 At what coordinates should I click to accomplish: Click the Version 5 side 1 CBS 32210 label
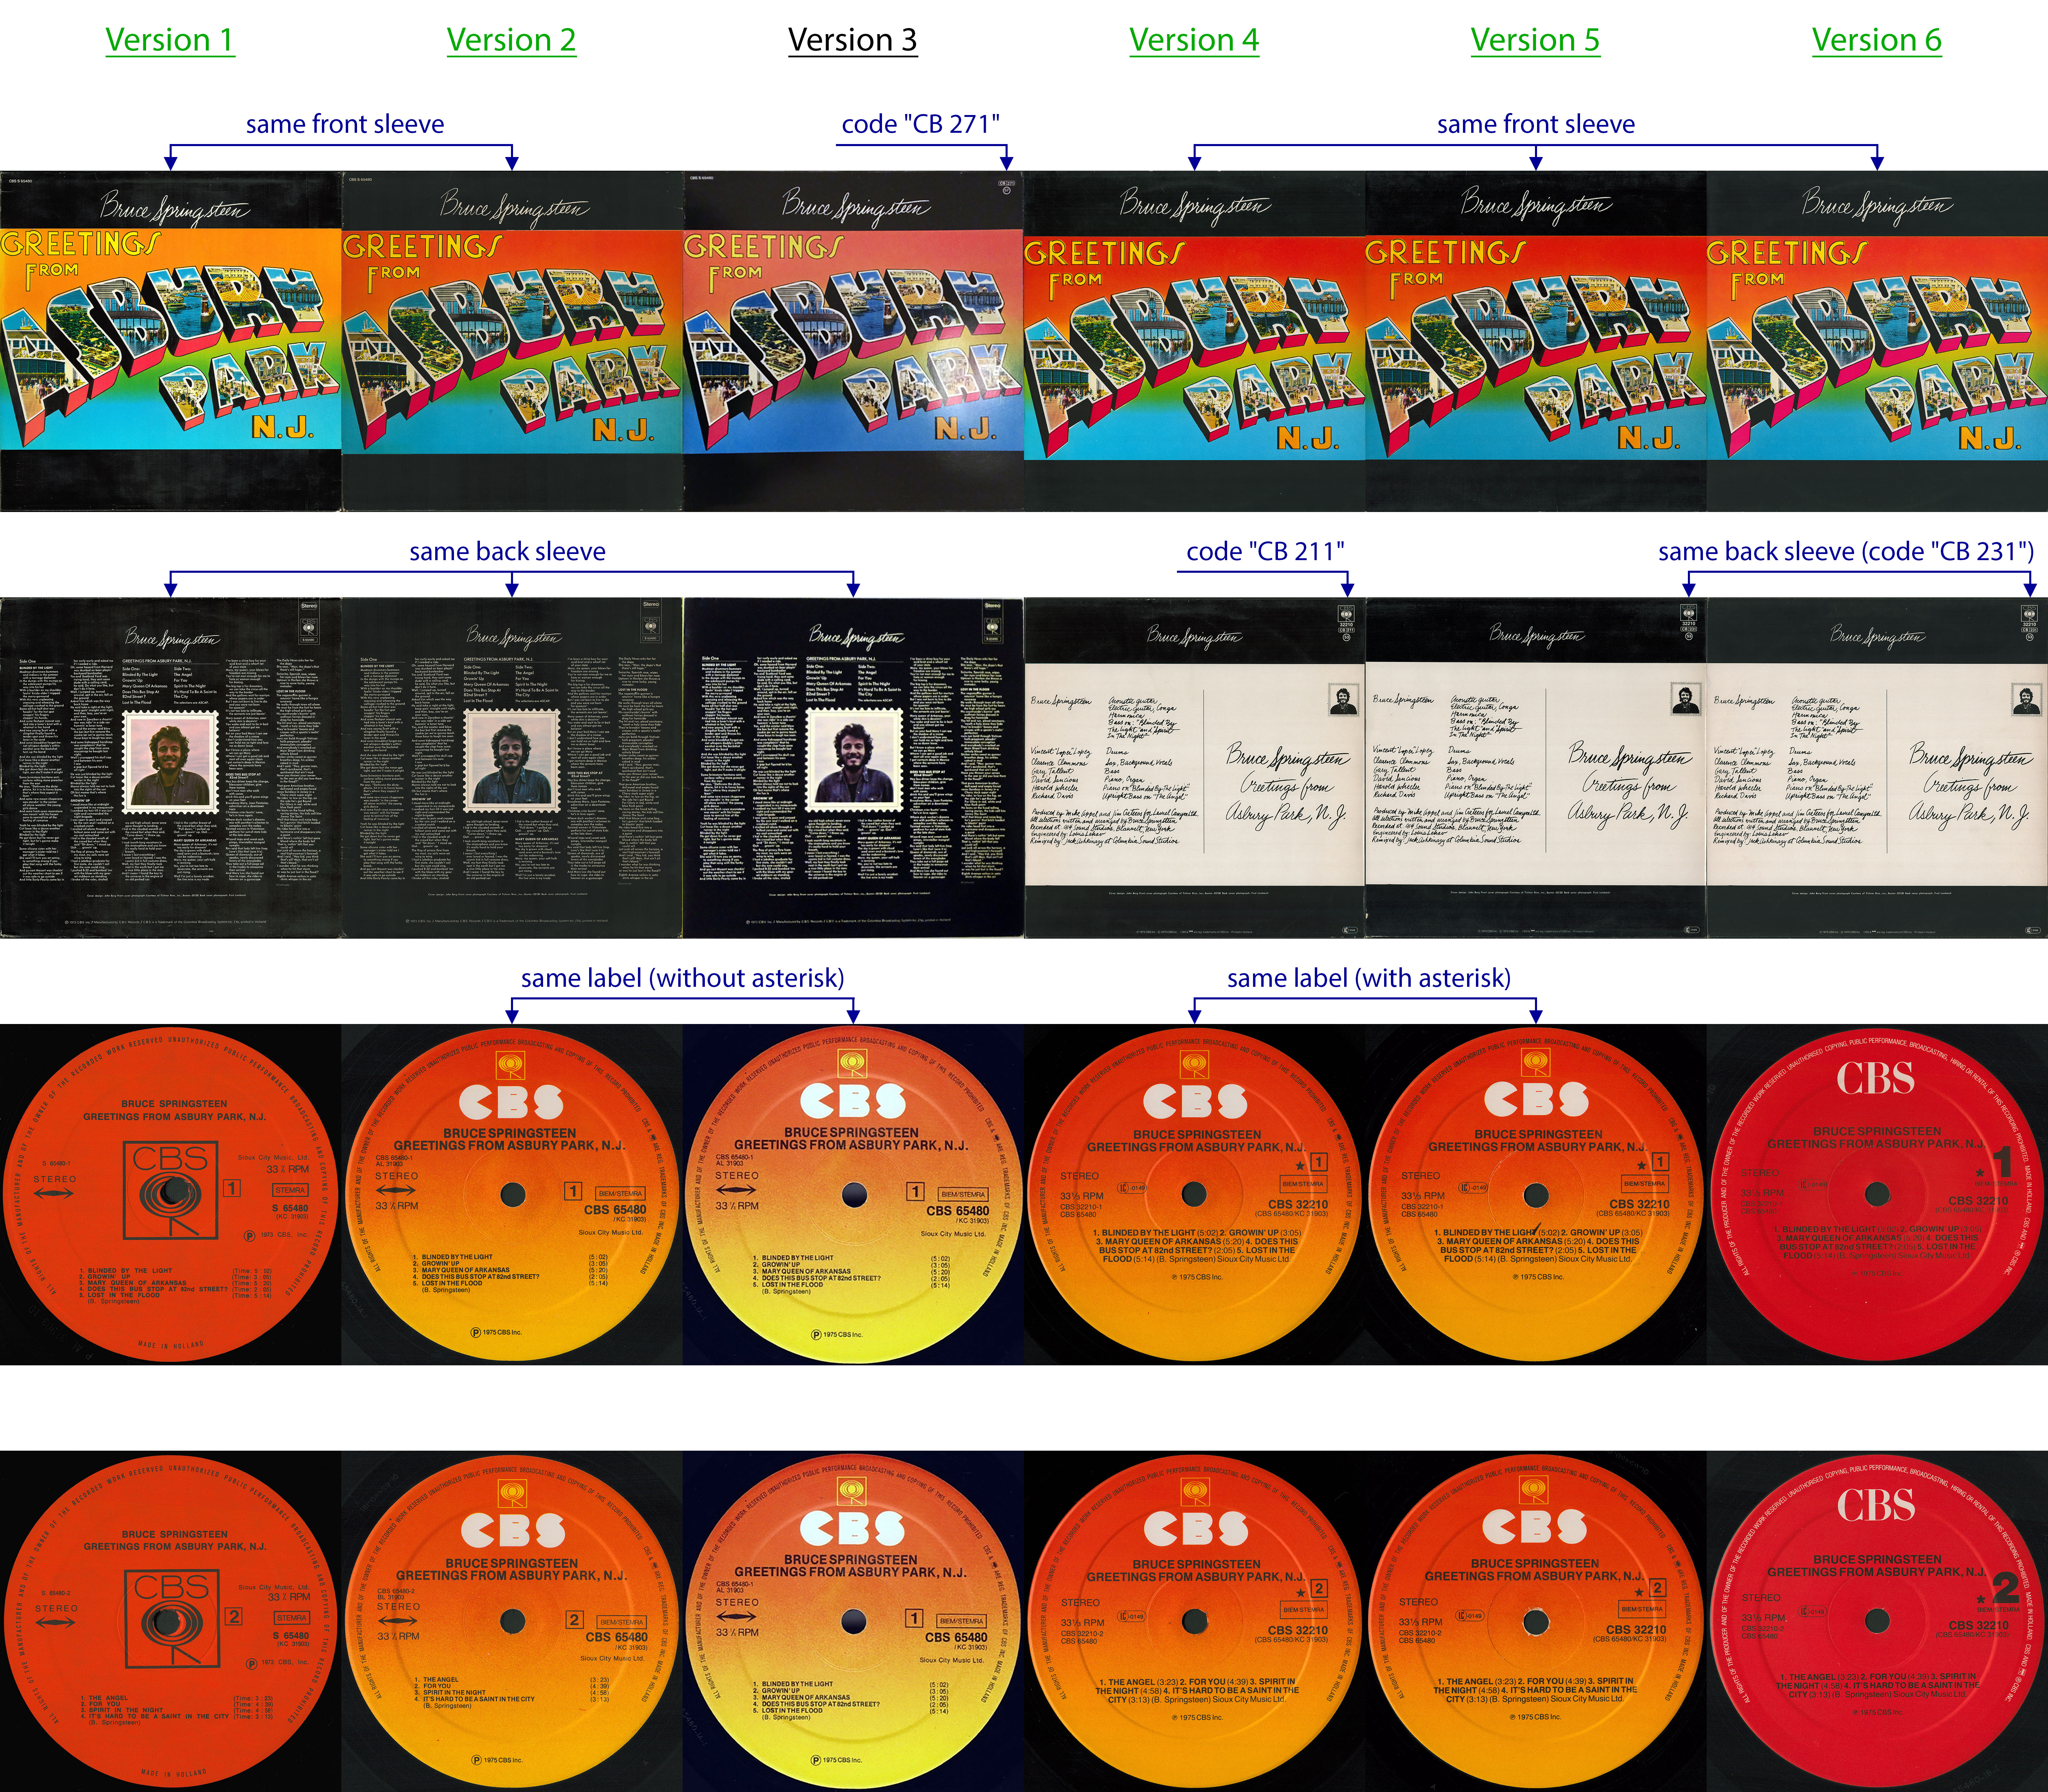(x=1536, y=1194)
